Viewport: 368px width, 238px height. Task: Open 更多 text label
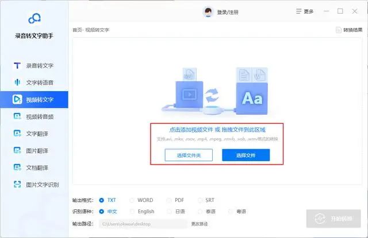[x=308, y=11]
